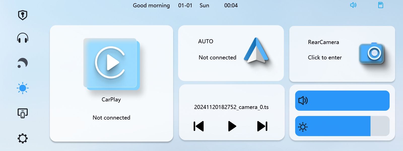Screen dimensions: 403x151
Task: Click the Sun weekday label
Action: pos(204,5)
